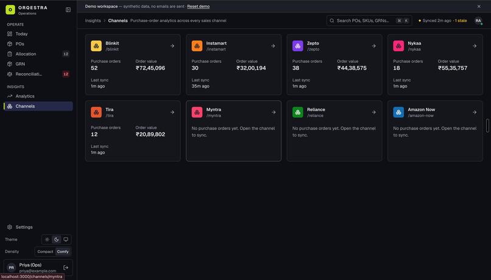Click the Myntra pink channel icon

pyautogui.click(x=197, y=112)
